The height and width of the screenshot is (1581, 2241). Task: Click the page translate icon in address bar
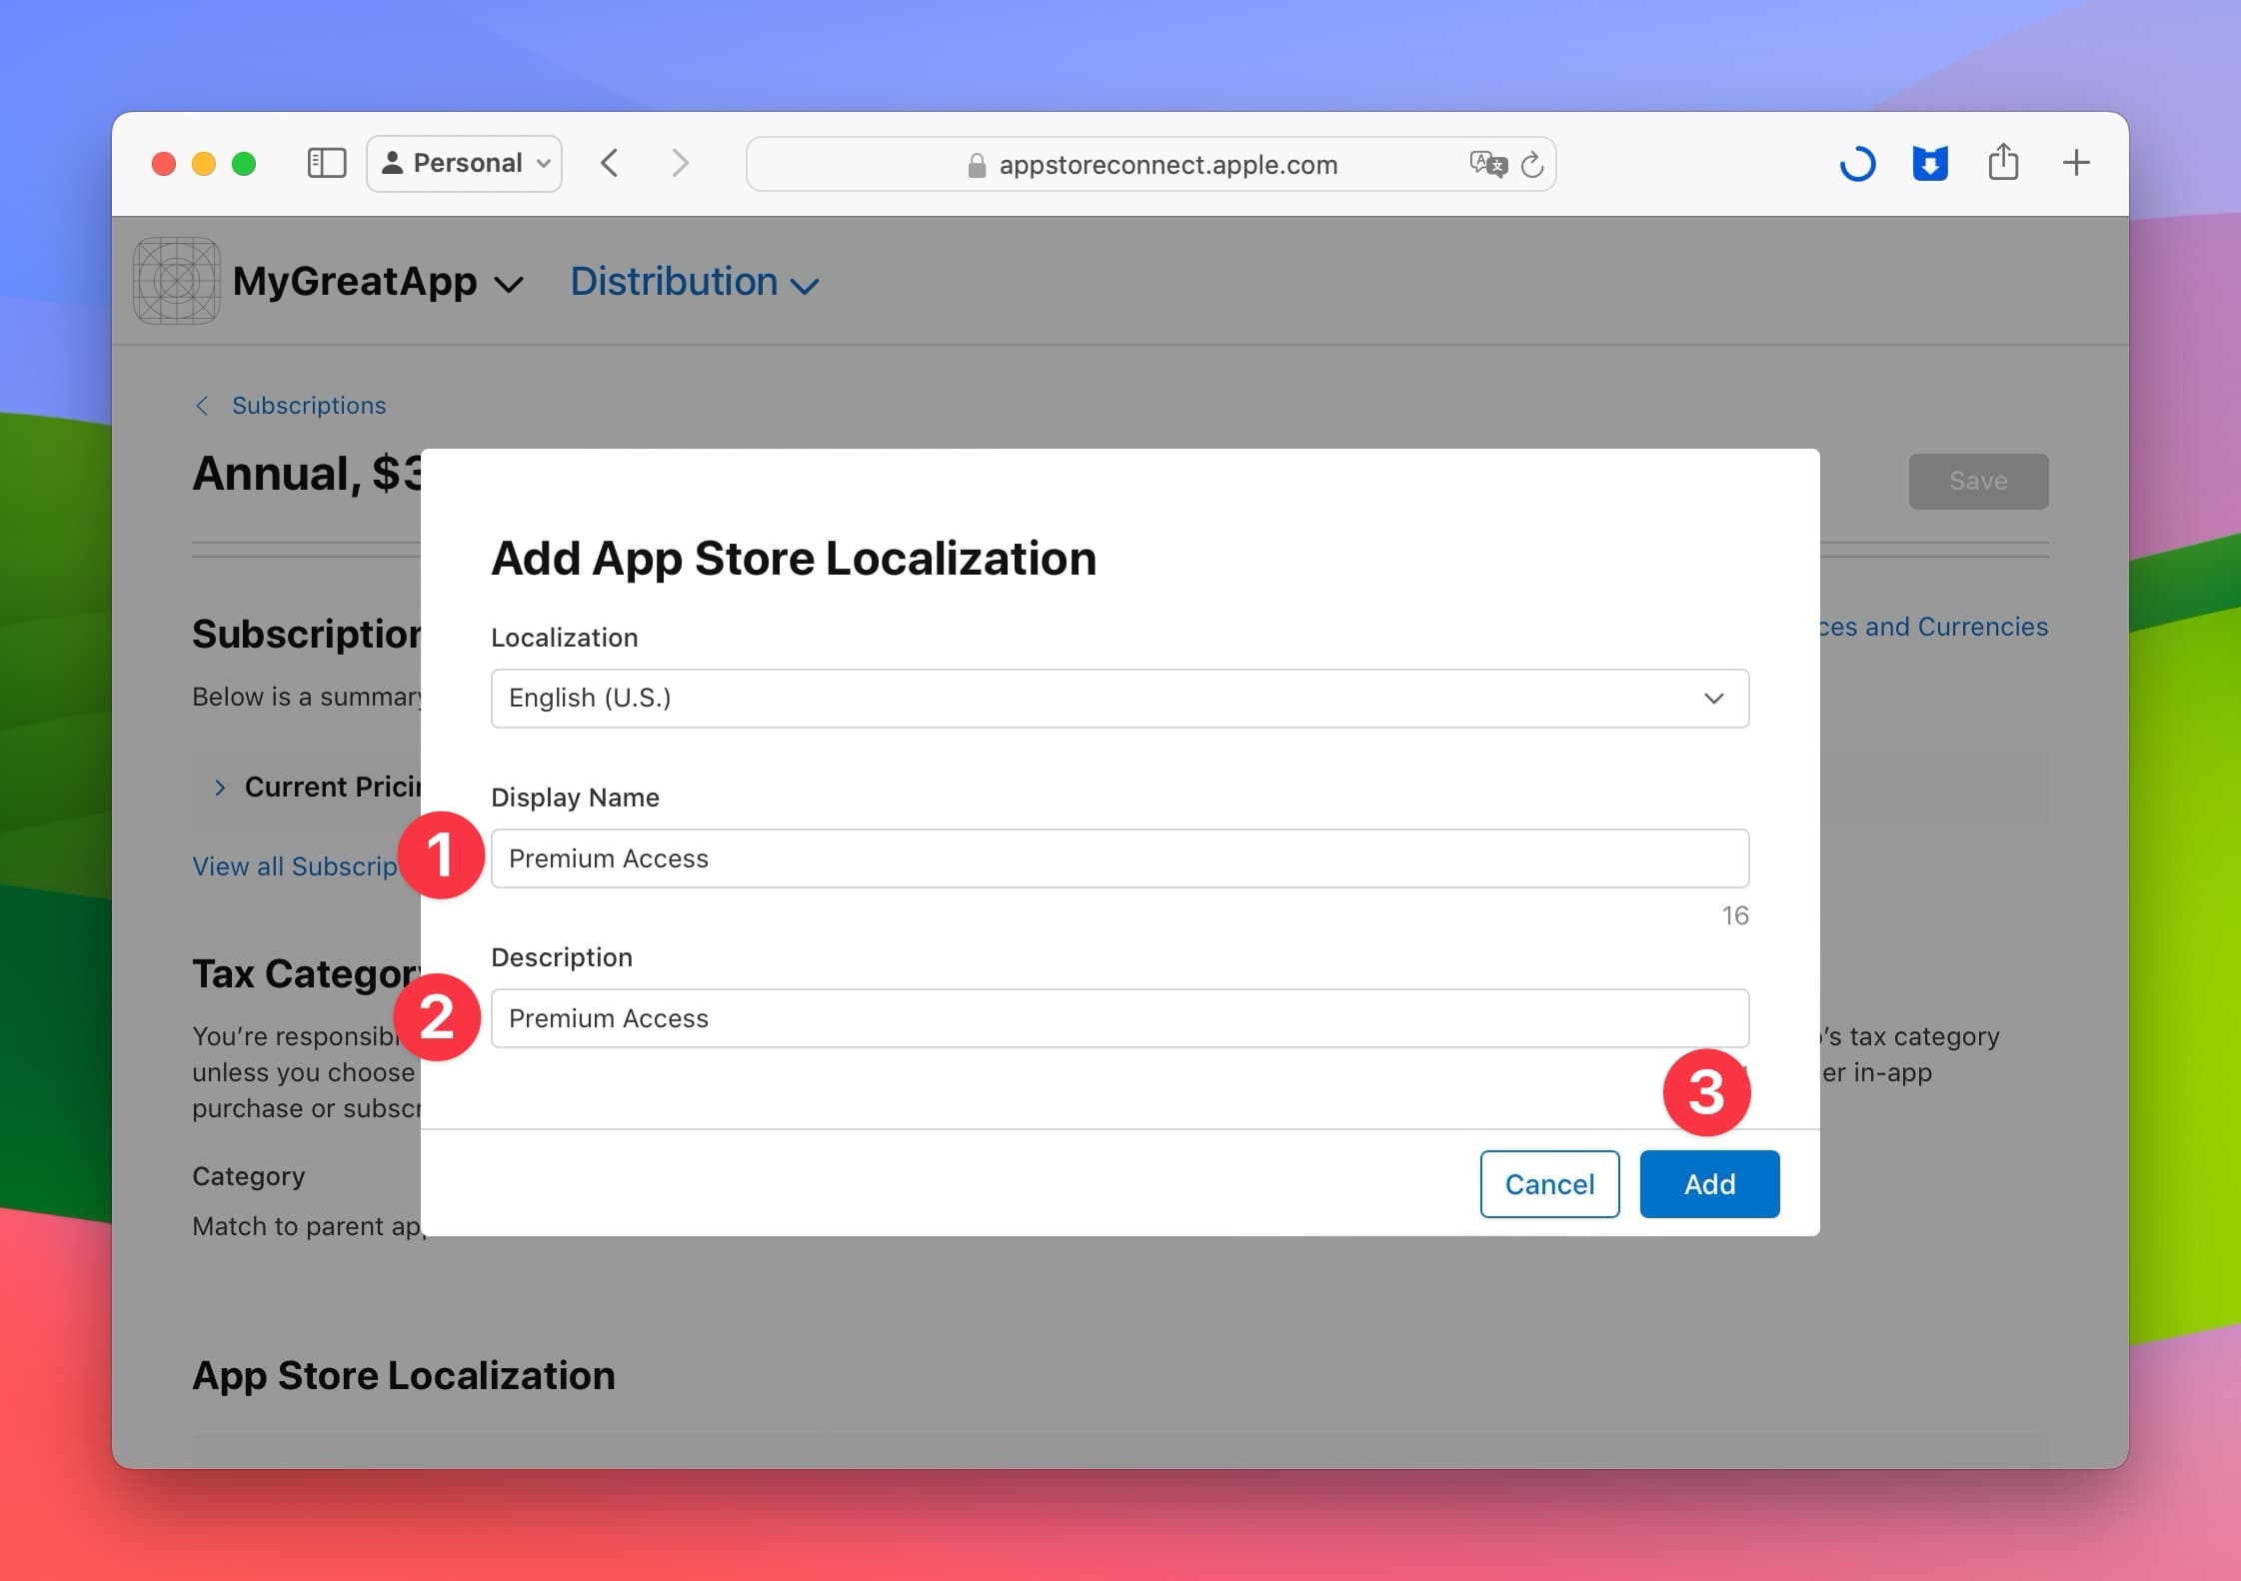[1487, 164]
